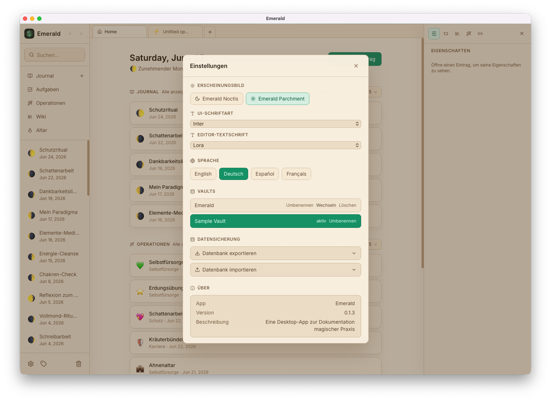551x401 pixels.
Task: Click the pink heart icon of Schattenarbeit operation
Action: [x=140, y=317]
